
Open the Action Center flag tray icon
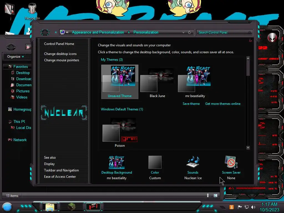point(240,207)
